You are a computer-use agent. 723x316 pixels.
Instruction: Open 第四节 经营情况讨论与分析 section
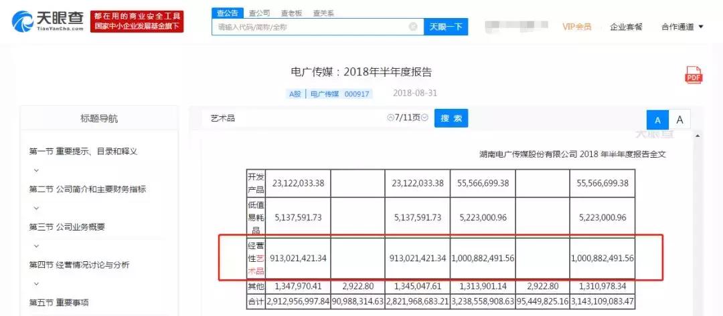tap(79, 265)
